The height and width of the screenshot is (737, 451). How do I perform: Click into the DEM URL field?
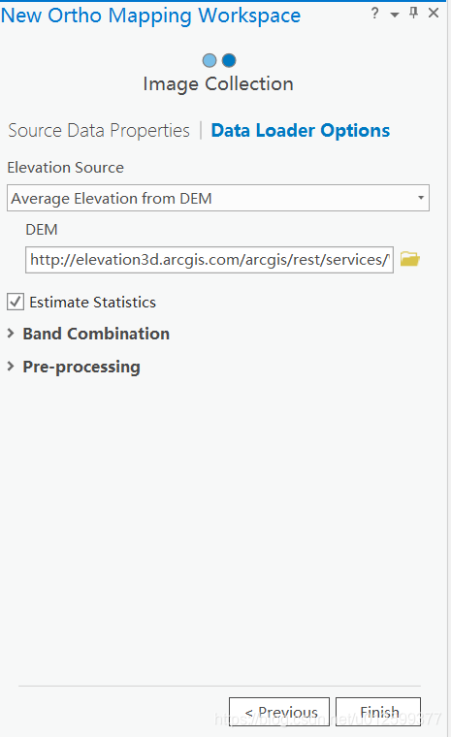[x=209, y=260]
